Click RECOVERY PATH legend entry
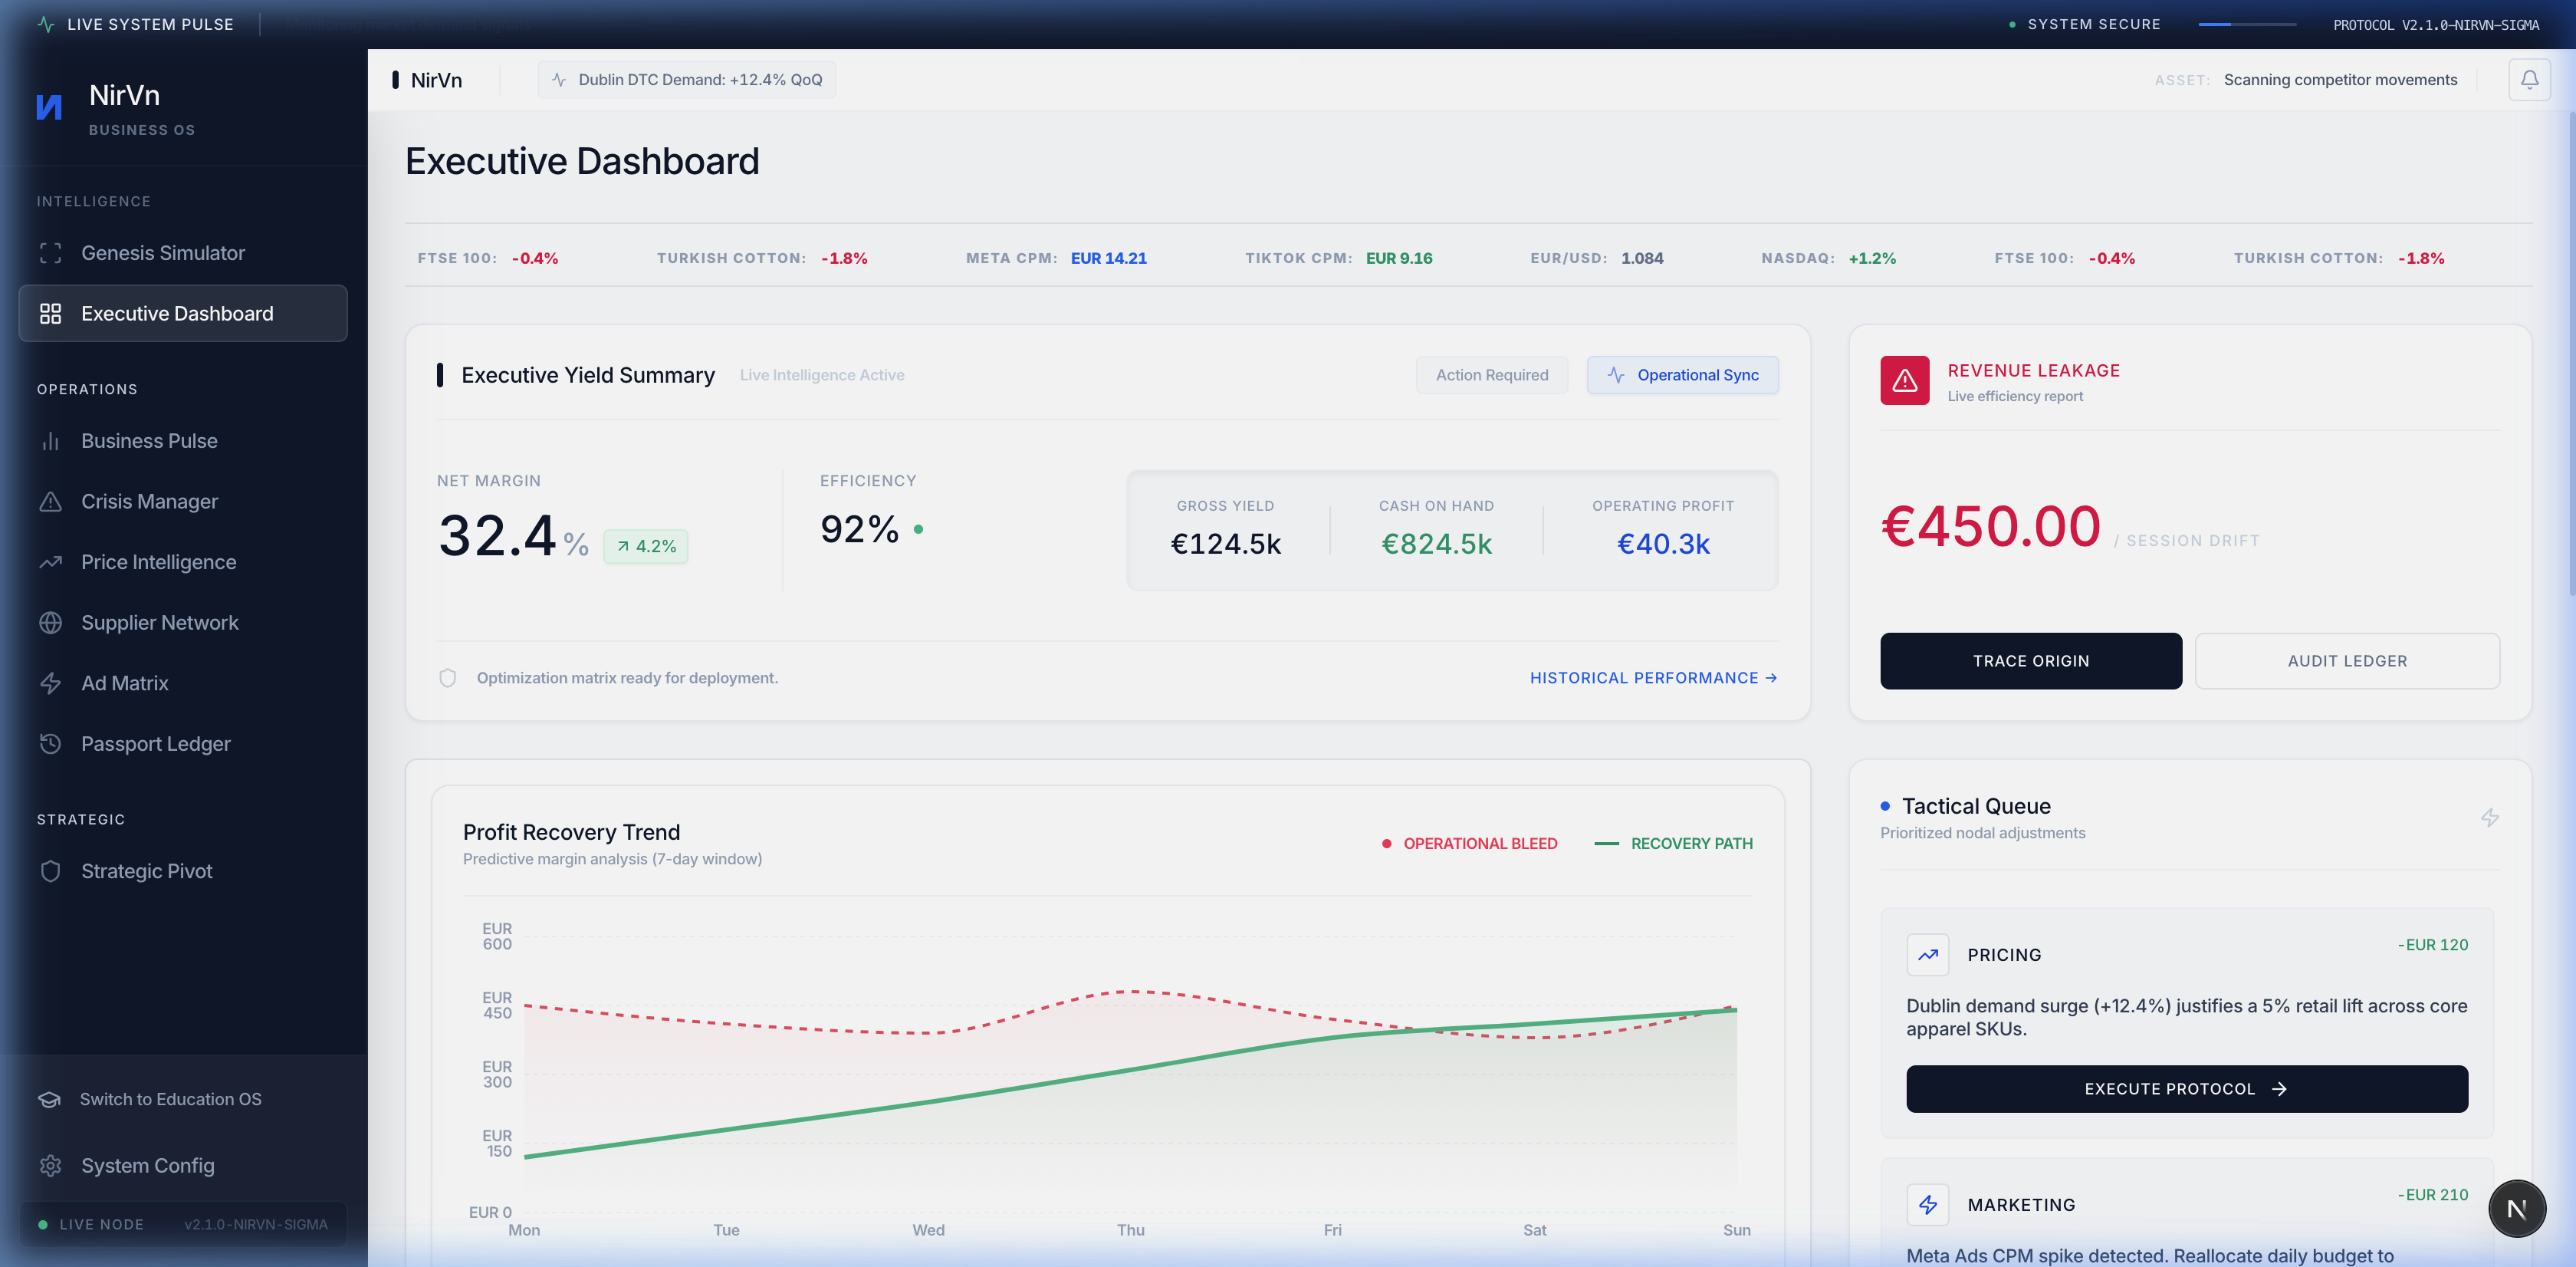2576x1267 pixels. [1673, 844]
